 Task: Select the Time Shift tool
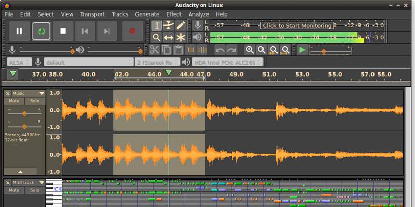coord(169,37)
